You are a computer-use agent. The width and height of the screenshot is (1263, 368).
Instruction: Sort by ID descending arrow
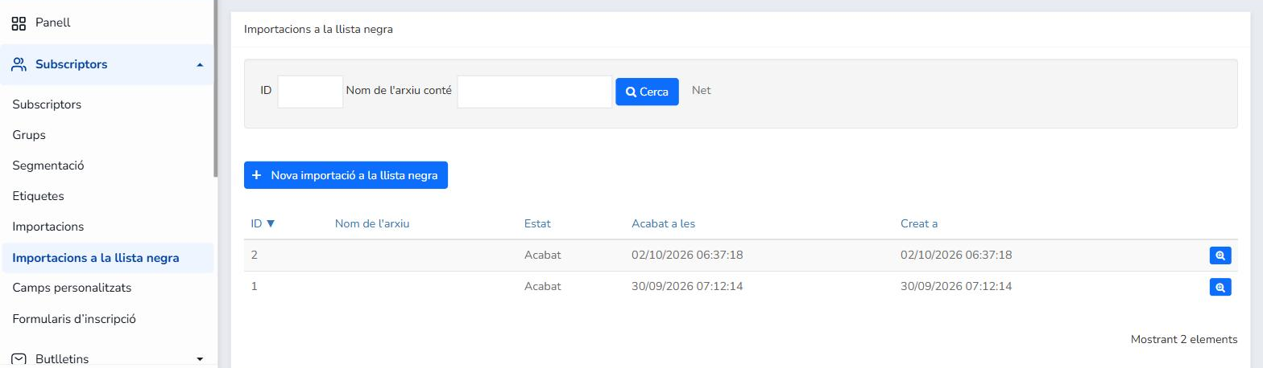point(271,223)
